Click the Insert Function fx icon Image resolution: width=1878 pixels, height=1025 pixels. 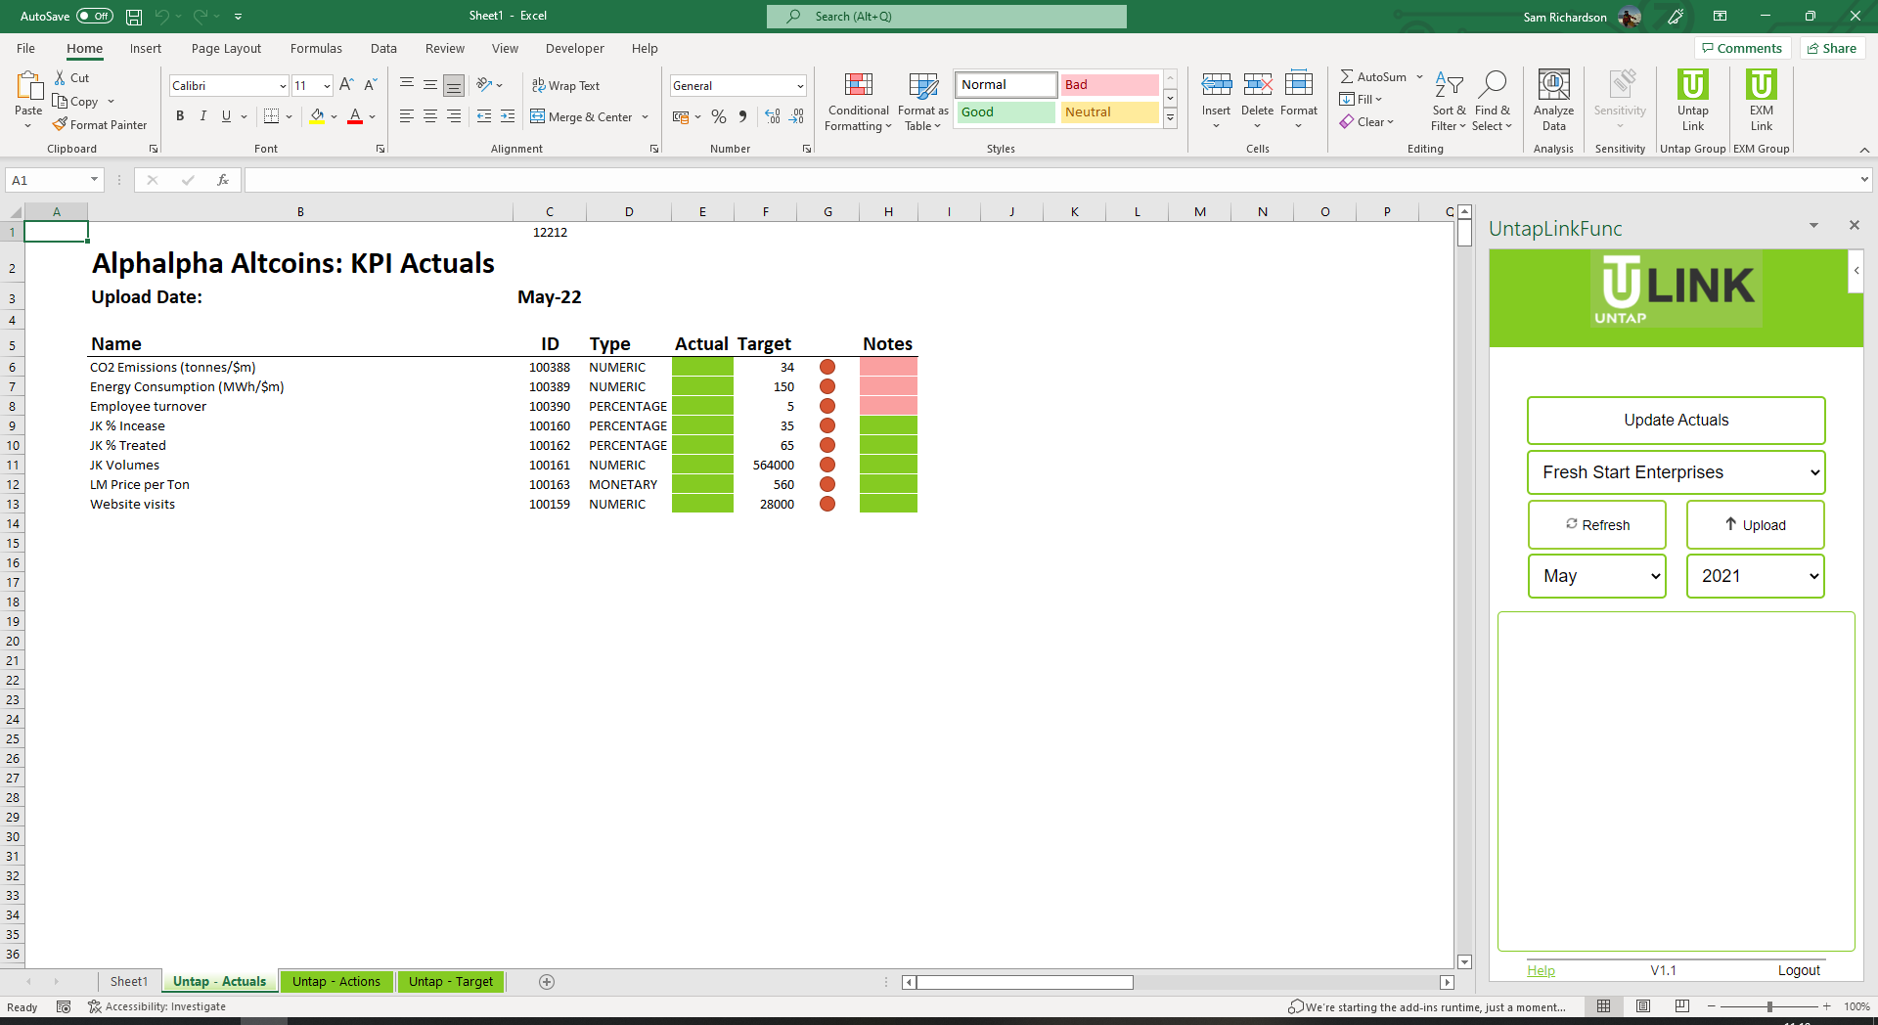(223, 180)
